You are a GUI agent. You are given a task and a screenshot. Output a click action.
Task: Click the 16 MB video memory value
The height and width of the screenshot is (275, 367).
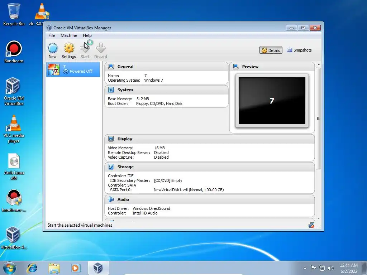point(159,148)
